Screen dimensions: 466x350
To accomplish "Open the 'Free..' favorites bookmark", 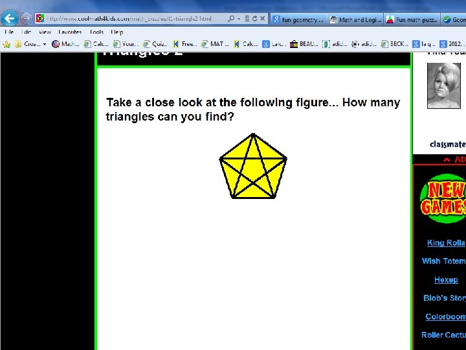I will tap(184, 44).
